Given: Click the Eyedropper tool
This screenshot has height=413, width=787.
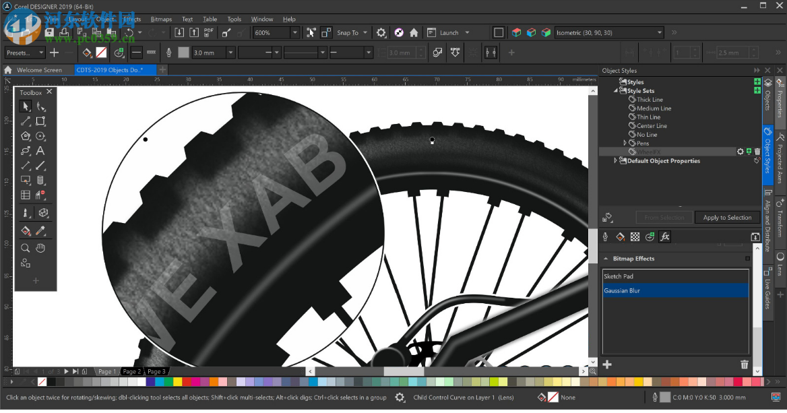Looking at the screenshot, I should (x=40, y=230).
